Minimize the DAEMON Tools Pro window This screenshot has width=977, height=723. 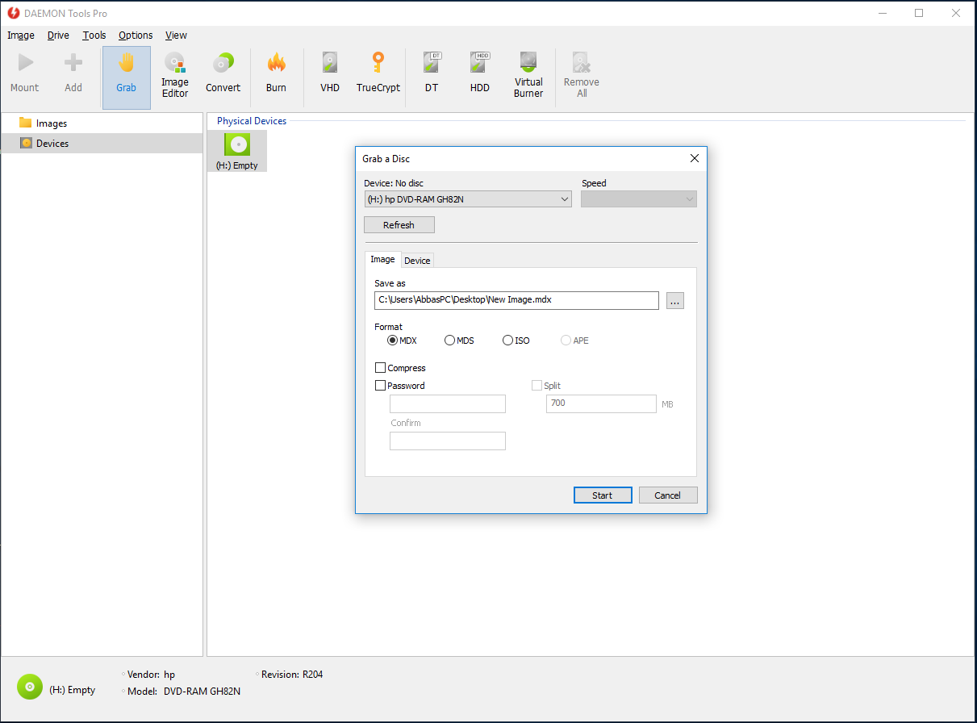click(881, 13)
